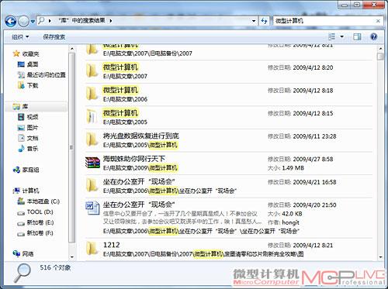Click the Forward navigation arrow button

click(23, 21)
